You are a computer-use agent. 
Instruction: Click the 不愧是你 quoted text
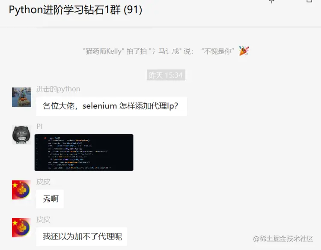click(x=218, y=51)
